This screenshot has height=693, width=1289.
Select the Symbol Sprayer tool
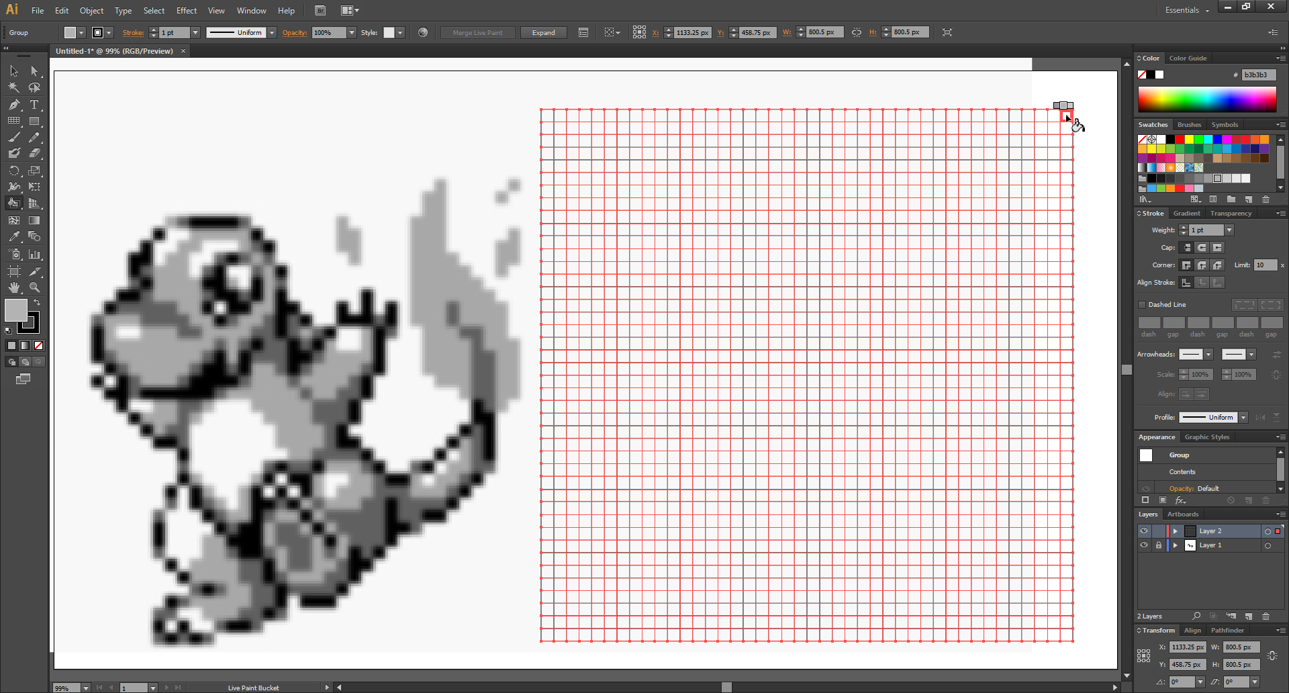click(14, 255)
